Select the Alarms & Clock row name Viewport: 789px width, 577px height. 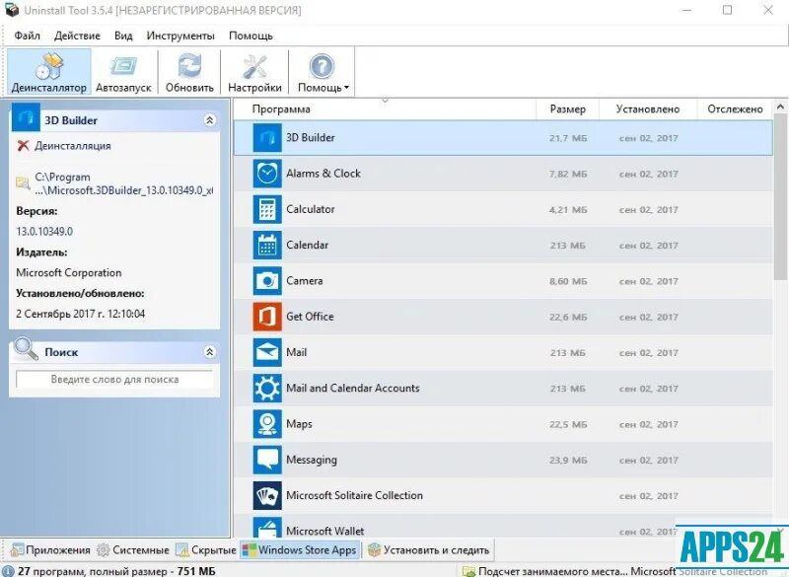pos(323,173)
